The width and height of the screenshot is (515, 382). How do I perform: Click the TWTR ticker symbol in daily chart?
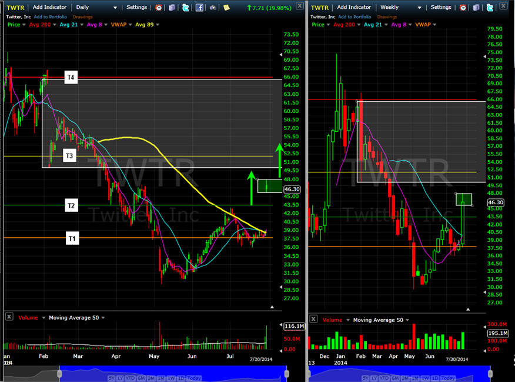(15, 8)
